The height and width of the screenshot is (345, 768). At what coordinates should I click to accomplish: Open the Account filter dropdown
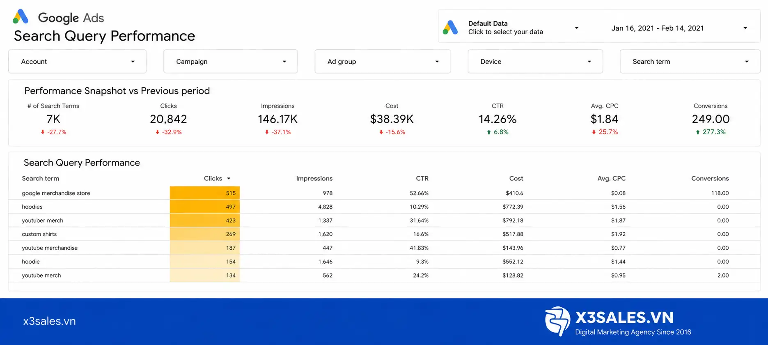[x=77, y=62]
